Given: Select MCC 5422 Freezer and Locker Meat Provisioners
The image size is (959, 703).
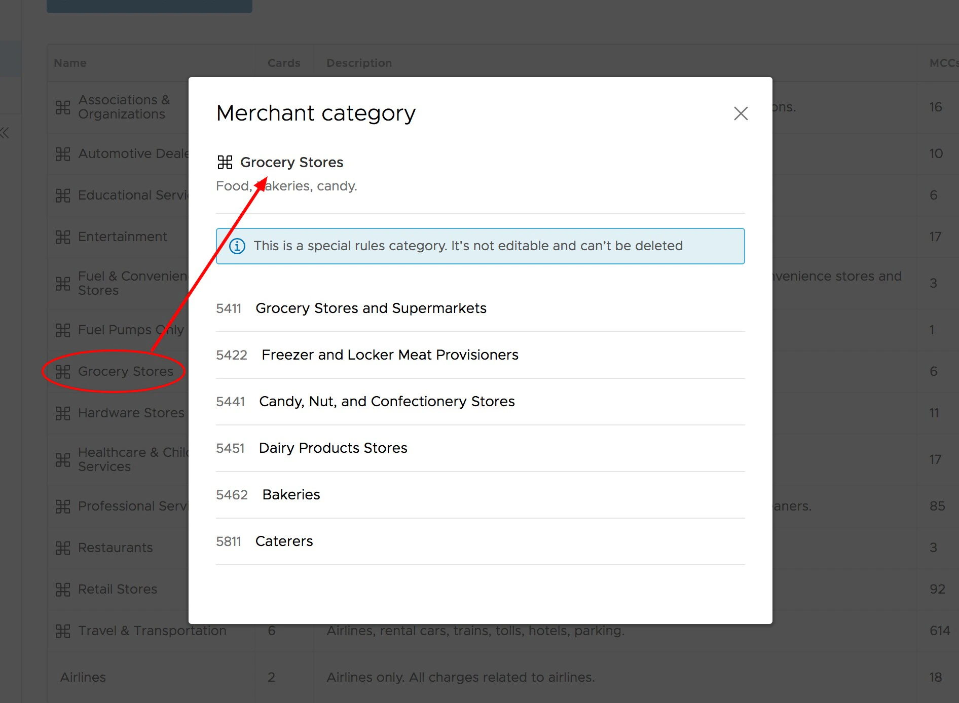Looking at the screenshot, I should click(x=480, y=355).
